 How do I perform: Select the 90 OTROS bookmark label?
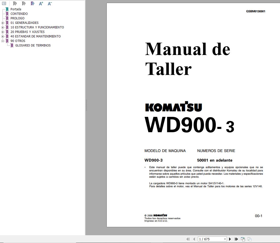coord(18,41)
